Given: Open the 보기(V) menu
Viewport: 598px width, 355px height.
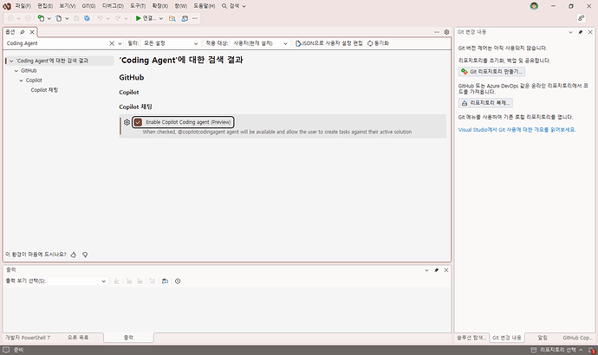Looking at the screenshot, I should pos(67,6).
